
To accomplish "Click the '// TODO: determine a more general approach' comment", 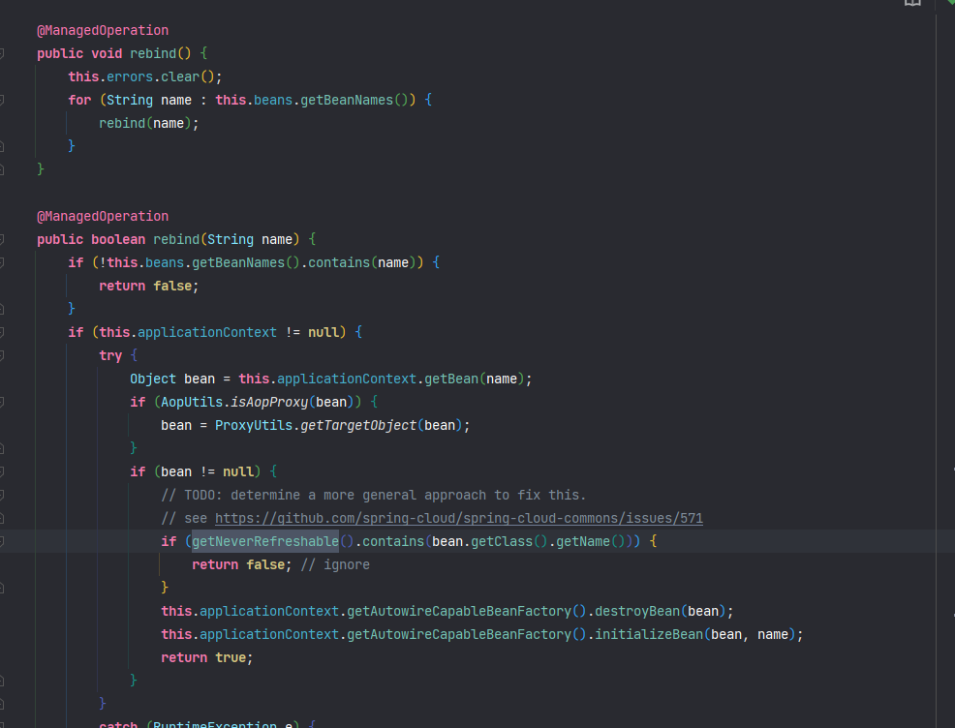I will (373, 495).
